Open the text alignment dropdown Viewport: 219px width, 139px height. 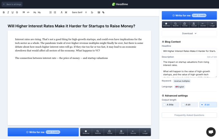(x=92, y=12)
